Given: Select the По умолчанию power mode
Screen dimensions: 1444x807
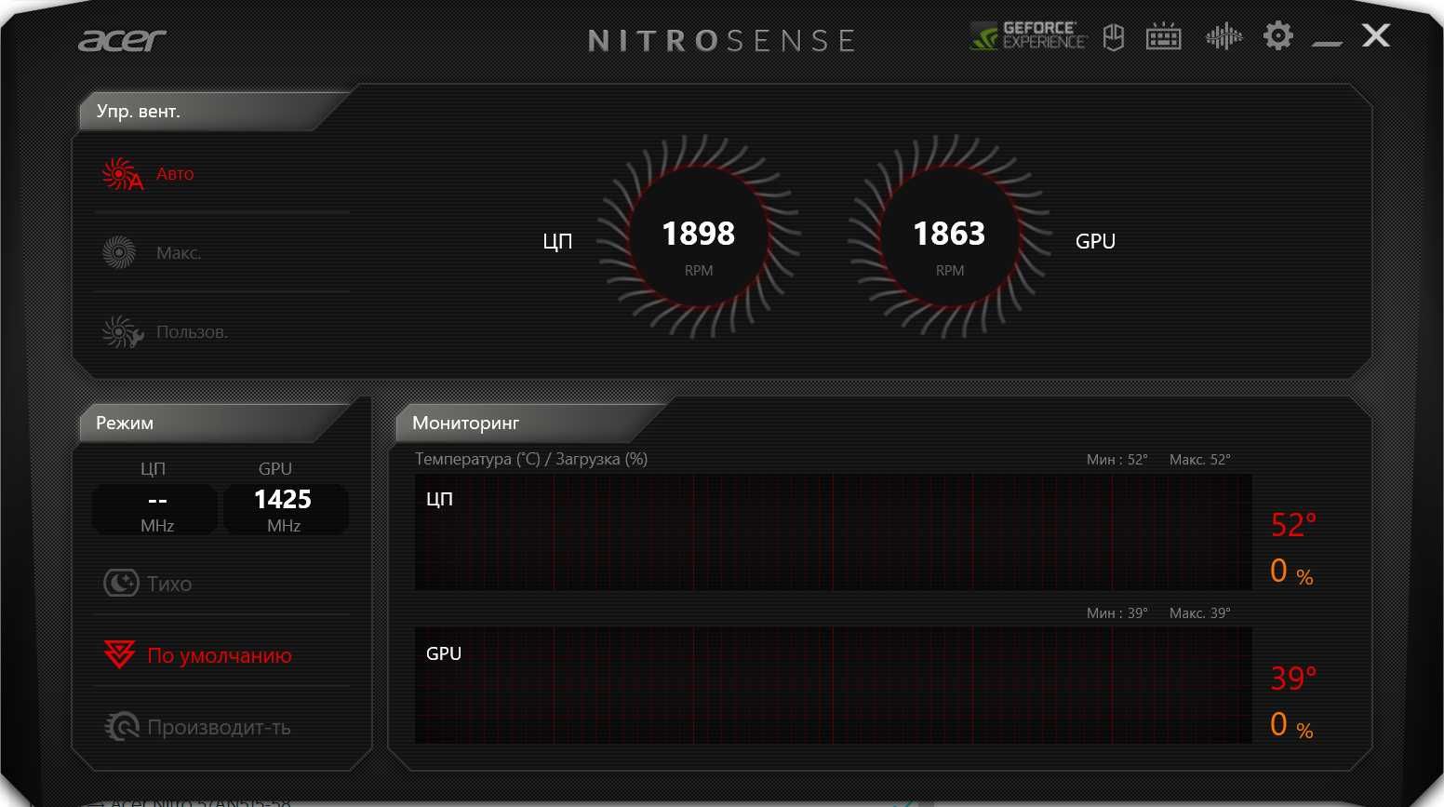Looking at the screenshot, I should point(221,655).
